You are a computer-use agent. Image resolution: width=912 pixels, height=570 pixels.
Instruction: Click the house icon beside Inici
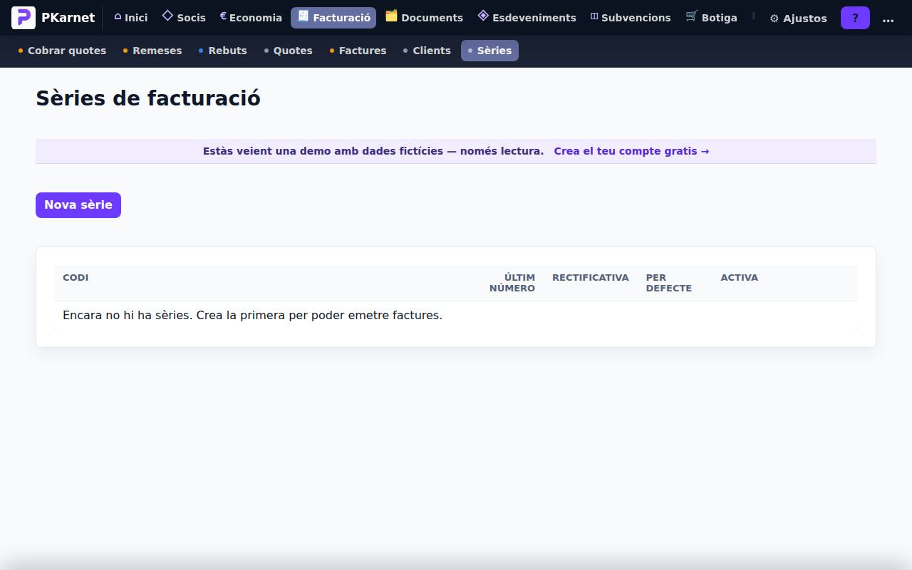coord(118,16)
